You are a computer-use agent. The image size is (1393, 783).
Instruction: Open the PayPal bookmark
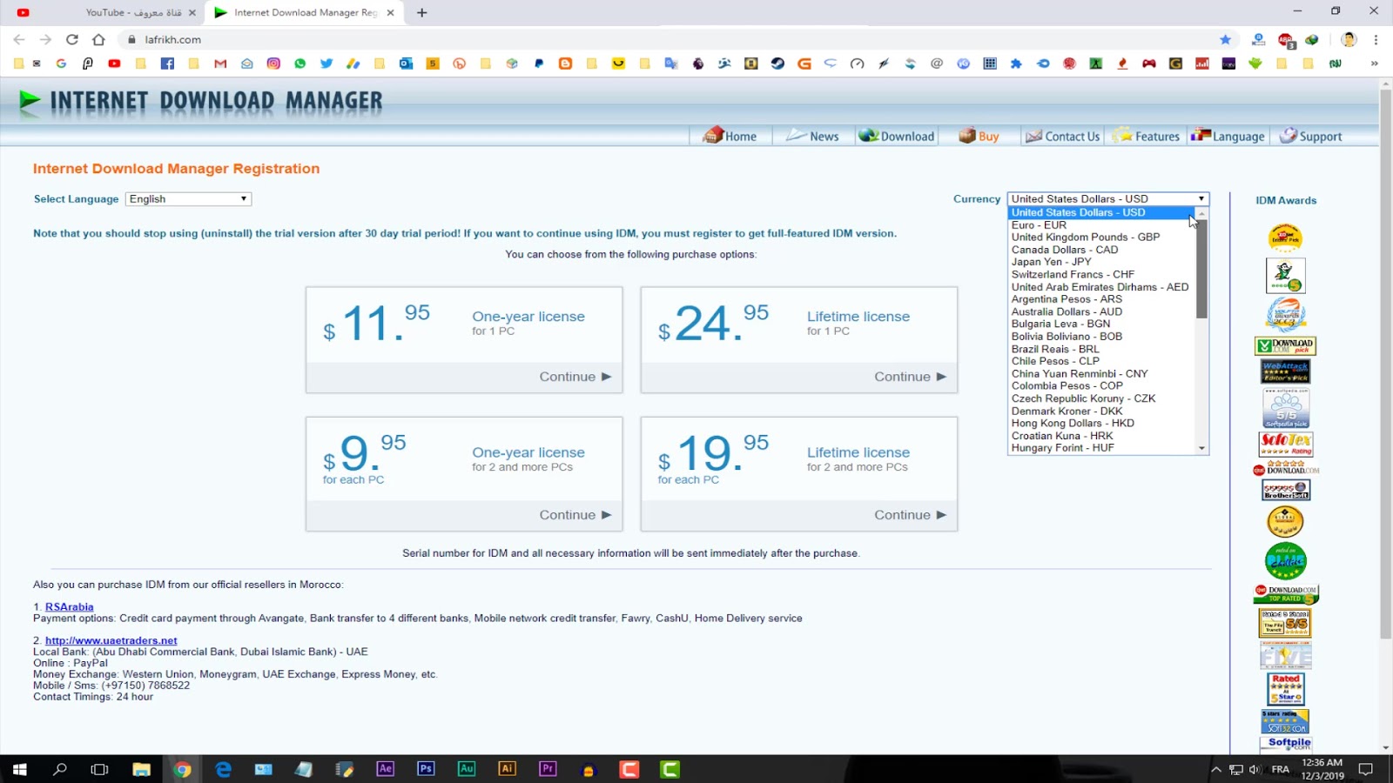(539, 64)
